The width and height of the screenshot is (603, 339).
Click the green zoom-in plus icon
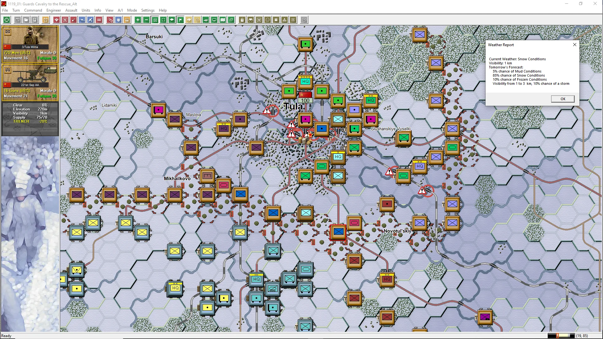(138, 20)
